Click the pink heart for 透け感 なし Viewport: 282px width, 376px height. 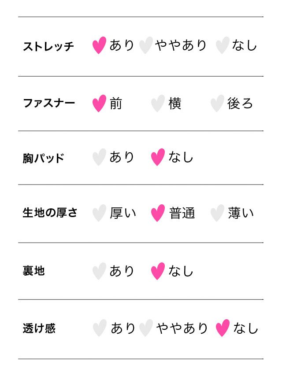(x=223, y=328)
